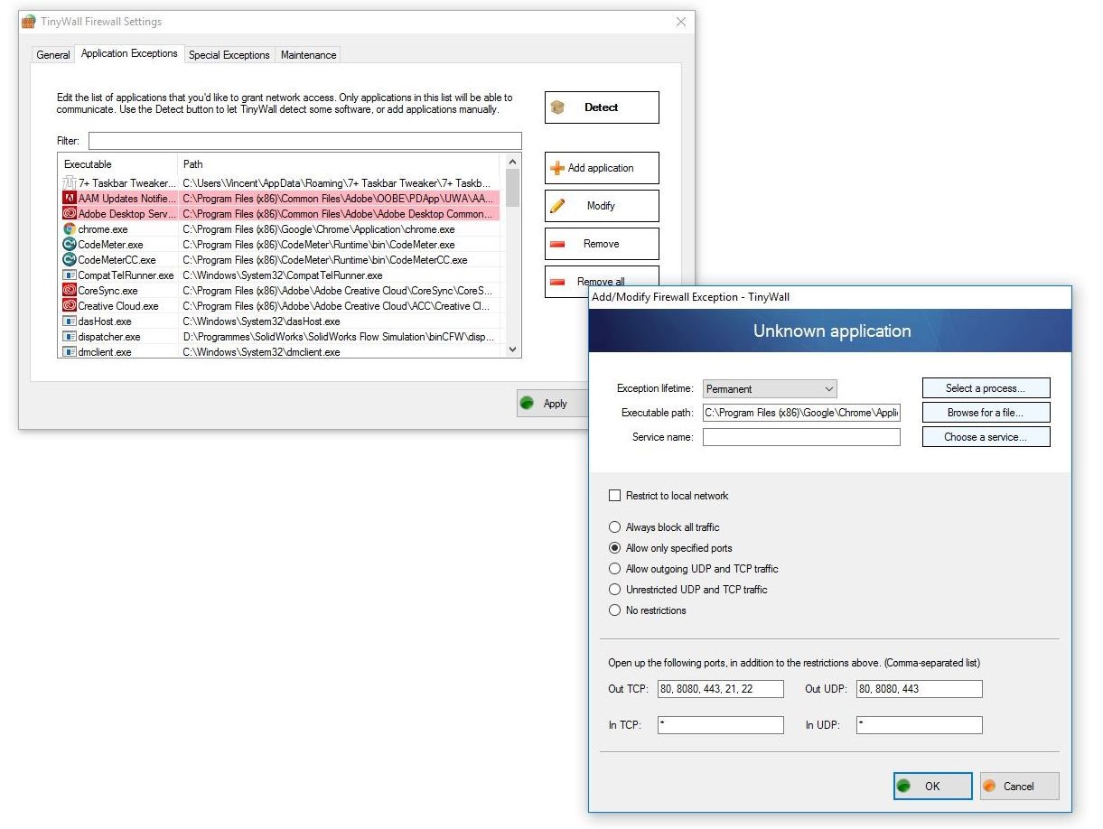Click the Adobe Desktop Service icon
The width and height of the screenshot is (1103, 829).
coord(70,214)
